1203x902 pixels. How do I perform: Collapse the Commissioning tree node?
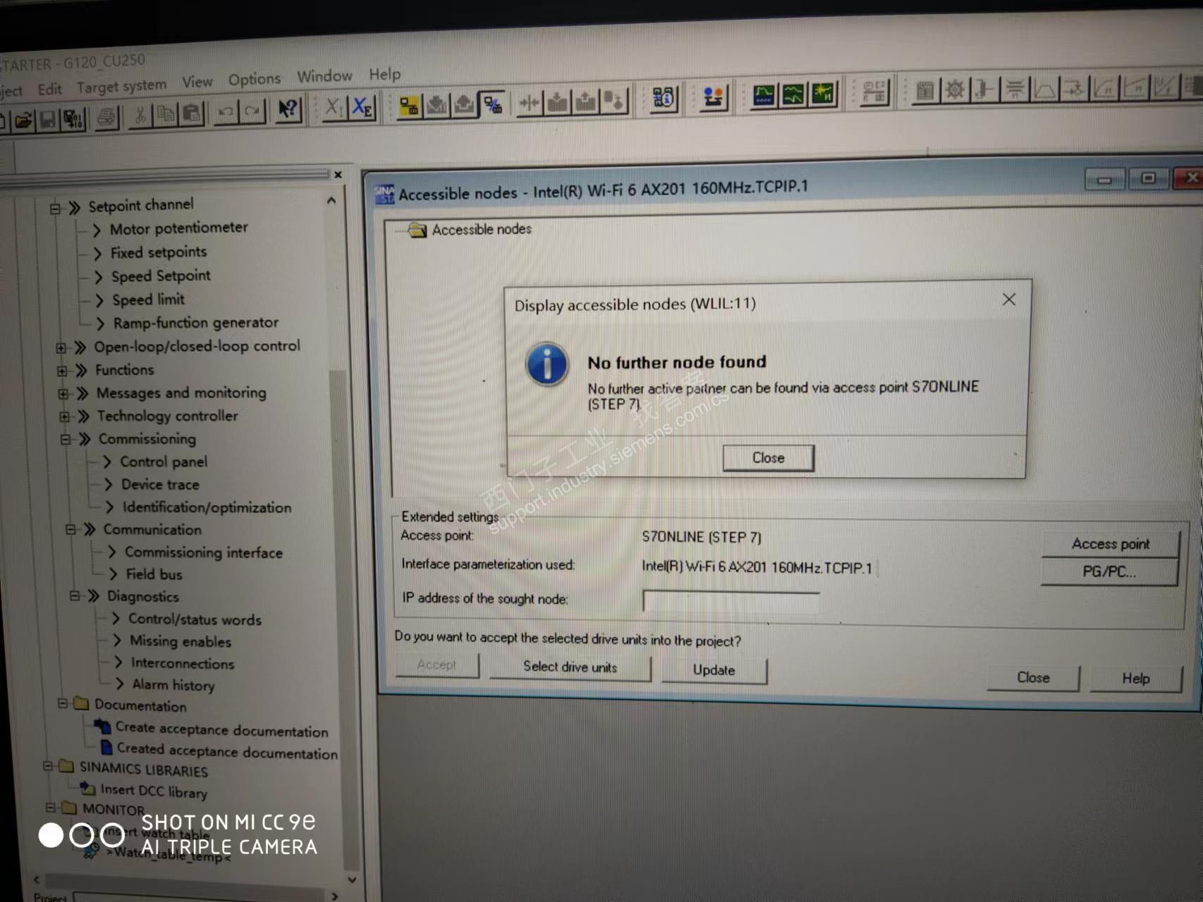(x=66, y=439)
